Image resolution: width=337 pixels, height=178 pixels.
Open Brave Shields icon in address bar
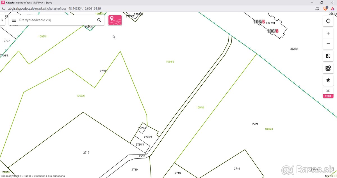(325, 8)
